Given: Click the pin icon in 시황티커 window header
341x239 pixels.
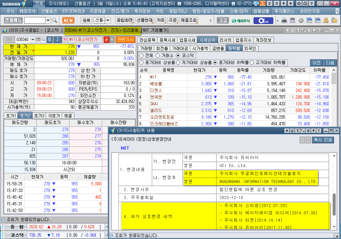Looking at the screenshot, I should [x=313, y=131].
